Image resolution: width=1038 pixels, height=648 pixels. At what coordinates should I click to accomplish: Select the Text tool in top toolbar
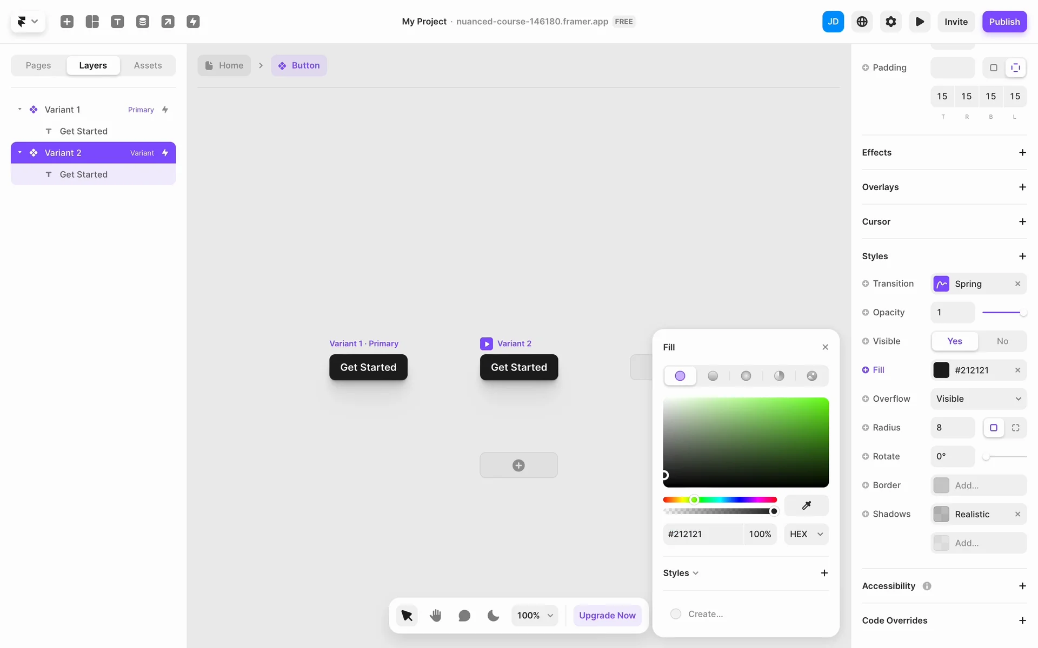point(117,22)
